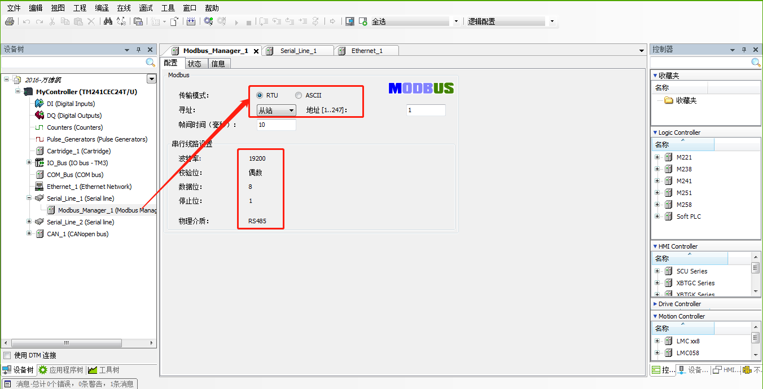Switch to the 应用程序树 panel tab
This screenshot has width=763, height=389.
pos(61,370)
